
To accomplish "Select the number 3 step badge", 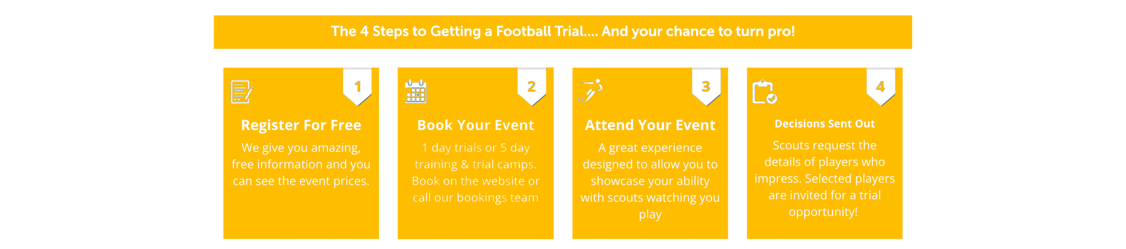I will tap(706, 87).
